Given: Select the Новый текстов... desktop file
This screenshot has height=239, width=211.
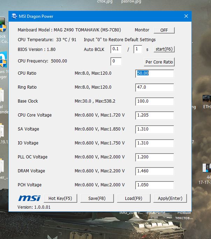Looking at the screenshot, I should coord(184,215).
